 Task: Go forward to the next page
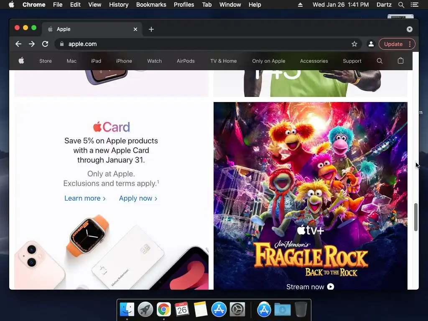click(x=32, y=44)
